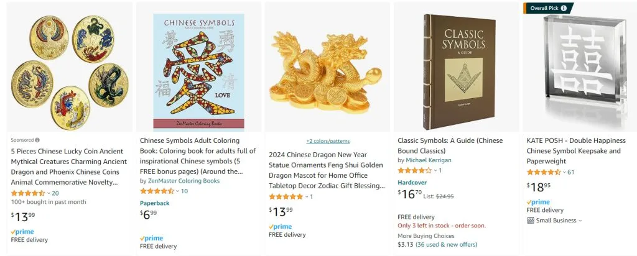The height and width of the screenshot is (256, 637).
Task: Open ZenMaster Coloring Books author link
Action: 183,181
